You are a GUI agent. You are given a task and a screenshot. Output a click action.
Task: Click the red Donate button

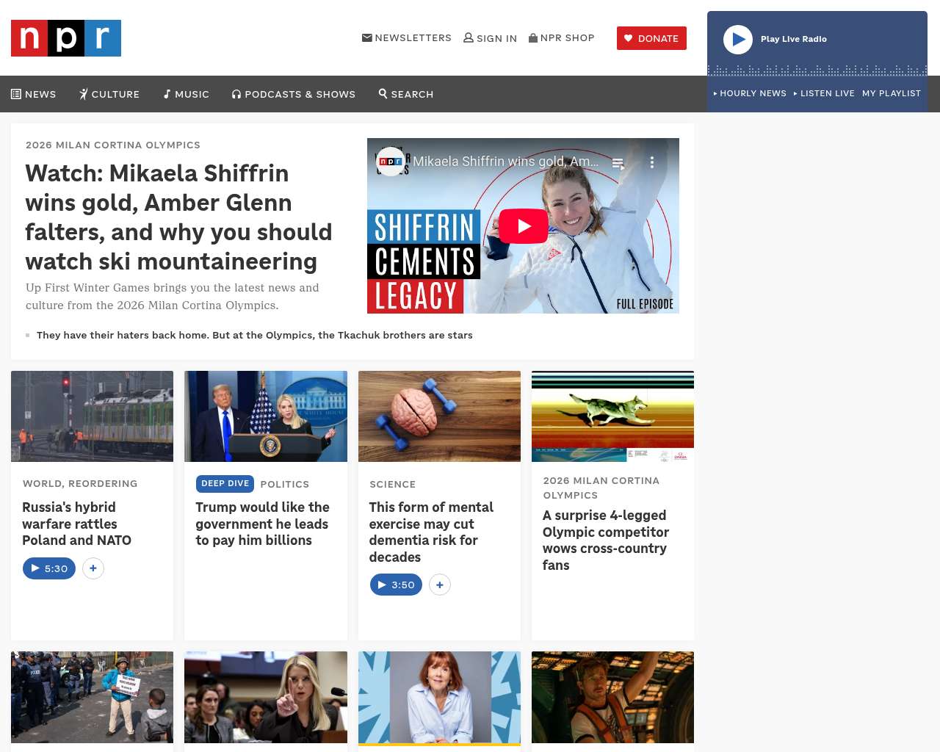point(651,38)
